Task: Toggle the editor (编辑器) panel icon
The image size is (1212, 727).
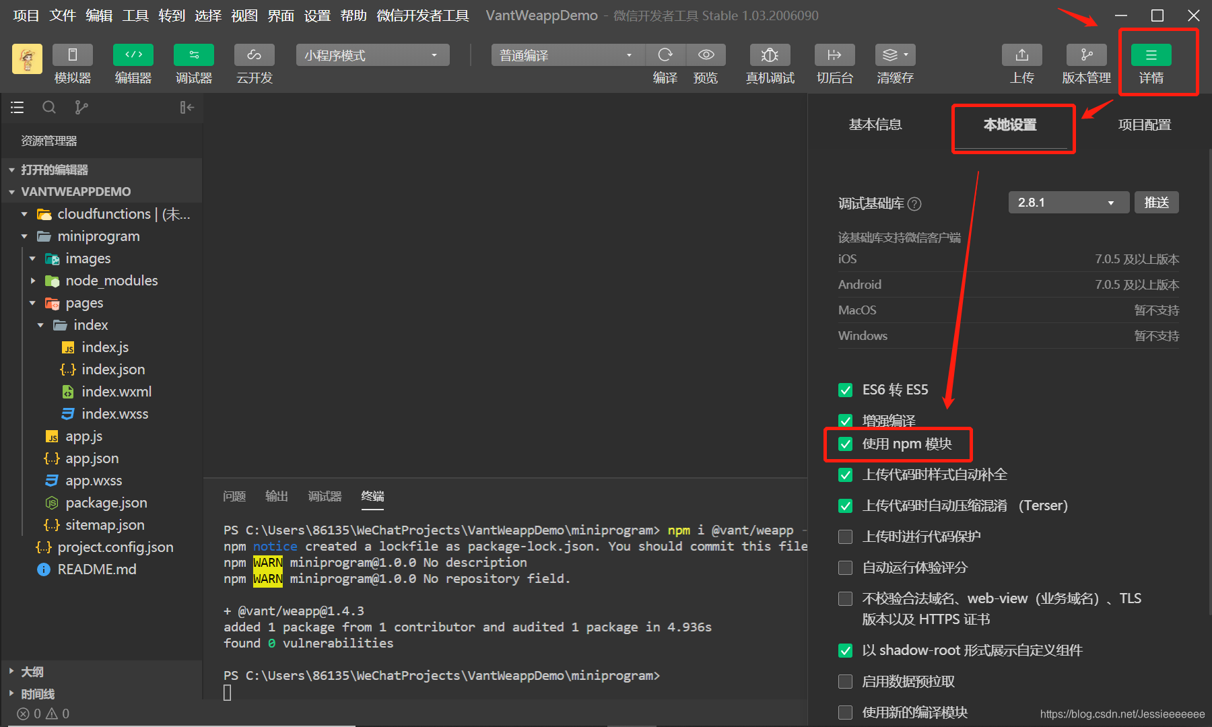Action: pyautogui.click(x=133, y=55)
